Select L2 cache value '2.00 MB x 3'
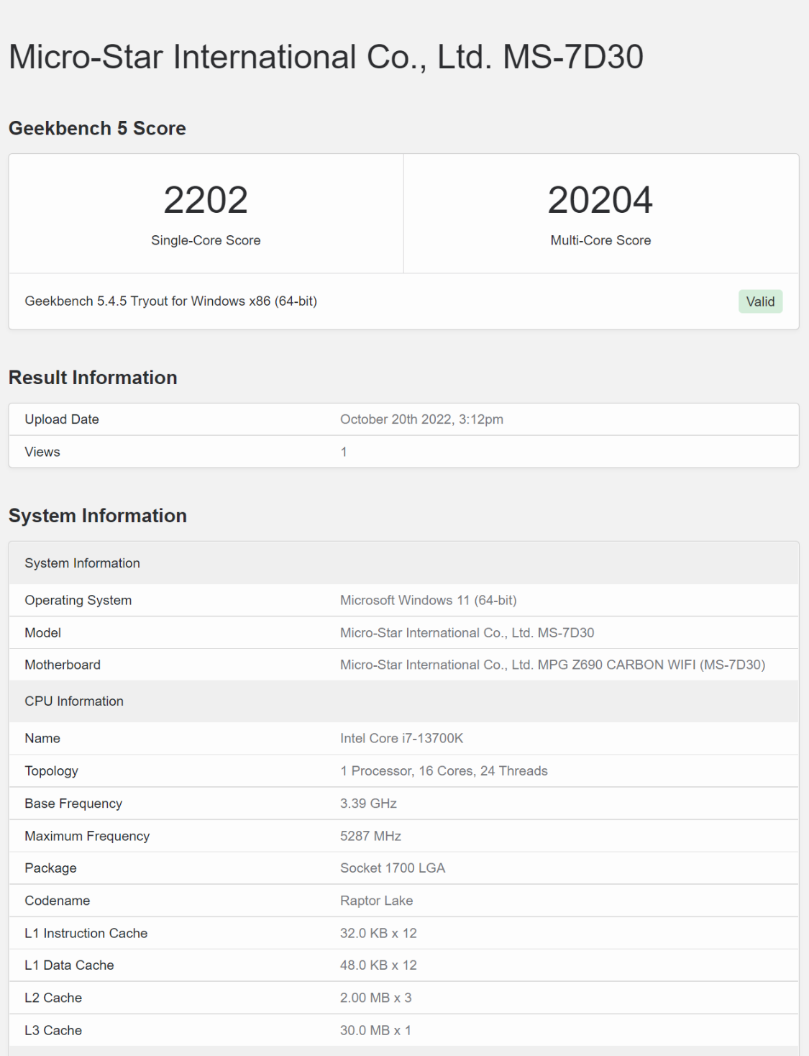The height and width of the screenshot is (1056, 809). click(376, 998)
